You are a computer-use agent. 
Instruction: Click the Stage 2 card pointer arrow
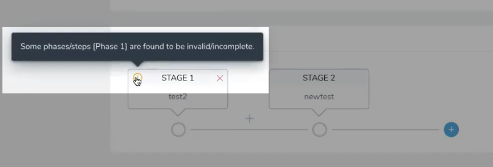[x=319, y=112]
